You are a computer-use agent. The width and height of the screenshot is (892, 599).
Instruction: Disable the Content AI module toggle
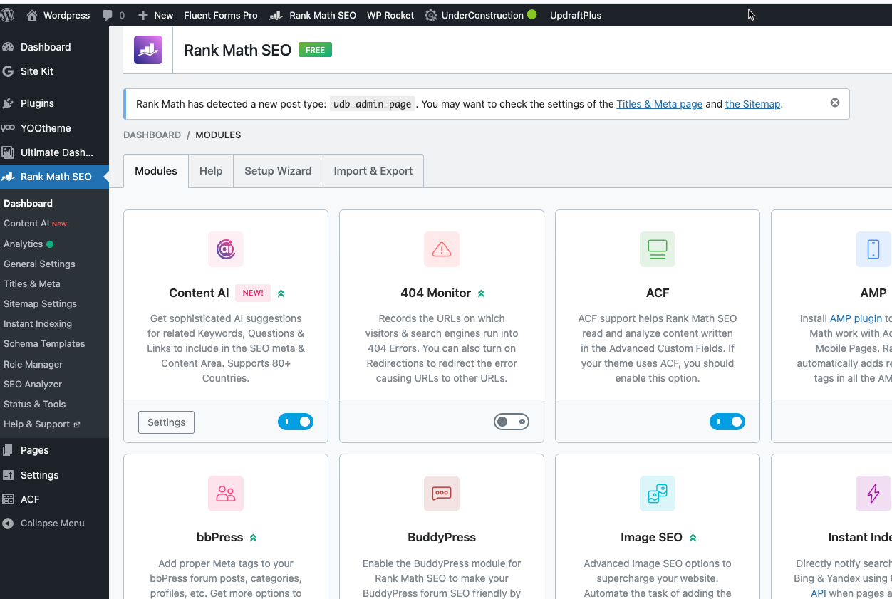pos(296,422)
